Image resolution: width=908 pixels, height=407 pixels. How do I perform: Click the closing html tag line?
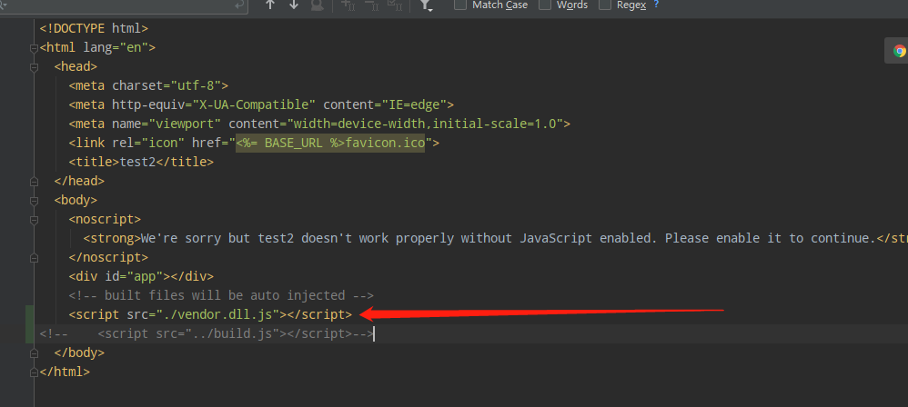pos(65,372)
